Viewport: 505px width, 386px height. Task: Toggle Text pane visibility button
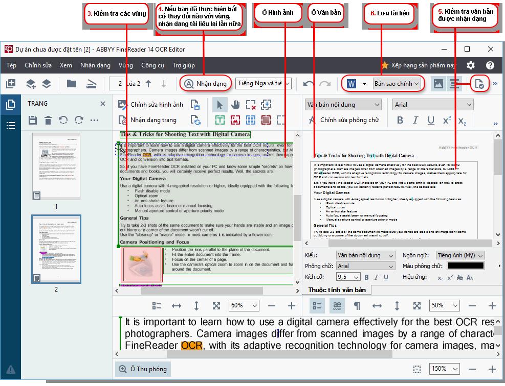pyautogui.click(x=454, y=84)
